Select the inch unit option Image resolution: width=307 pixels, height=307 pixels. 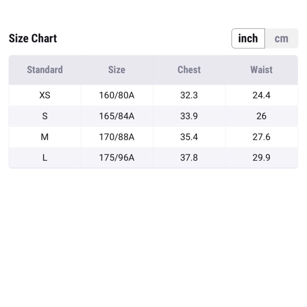coord(248,38)
